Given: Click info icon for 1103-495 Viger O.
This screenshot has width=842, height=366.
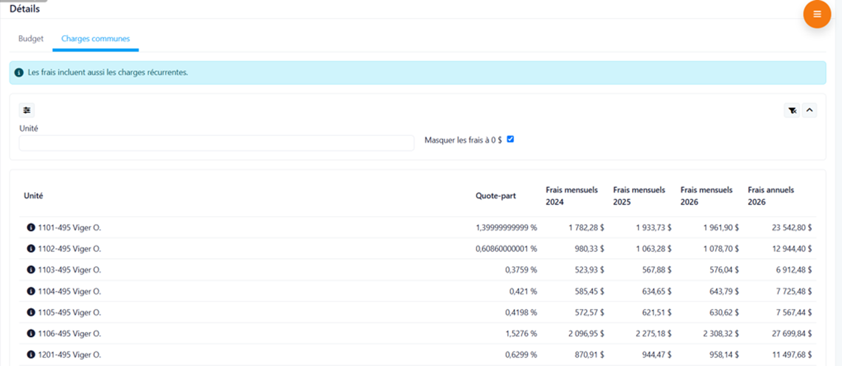Looking at the screenshot, I should coord(31,270).
